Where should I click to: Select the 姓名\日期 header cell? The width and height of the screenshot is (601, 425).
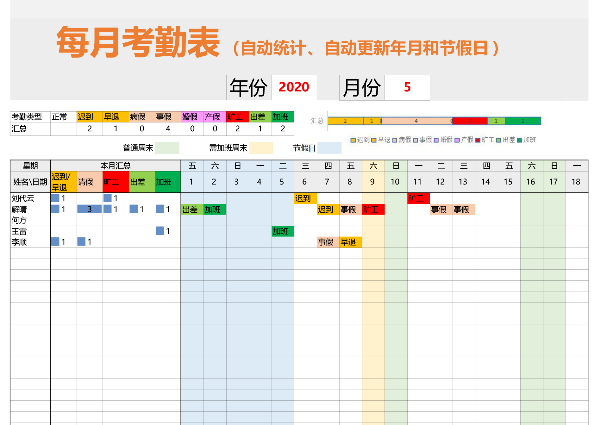pos(29,182)
